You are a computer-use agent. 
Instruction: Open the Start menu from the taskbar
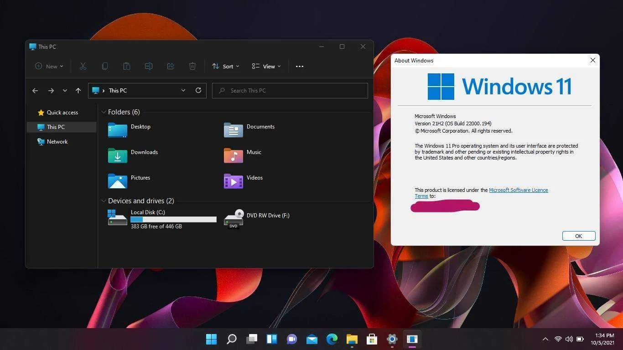click(211, 339)
